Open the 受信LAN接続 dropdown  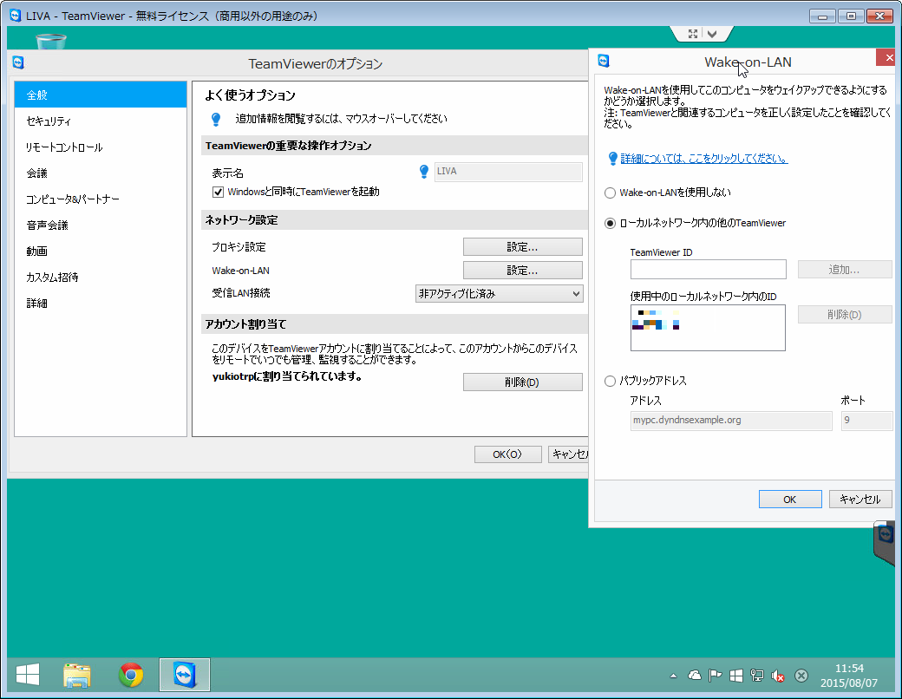tap(499, 294)
